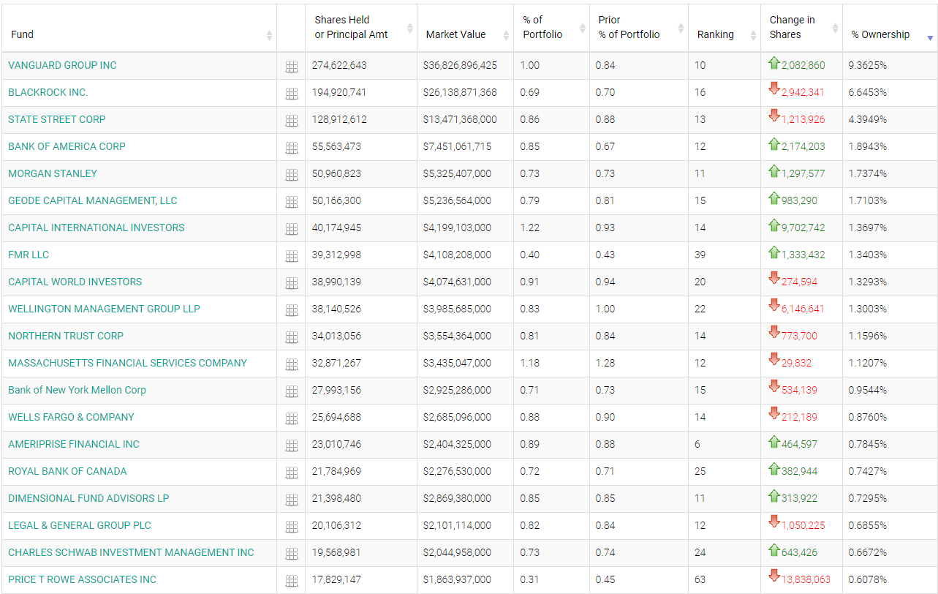Click grid icon in Bank of America Corp row
The image size is (938, 594).
[292, 148]
